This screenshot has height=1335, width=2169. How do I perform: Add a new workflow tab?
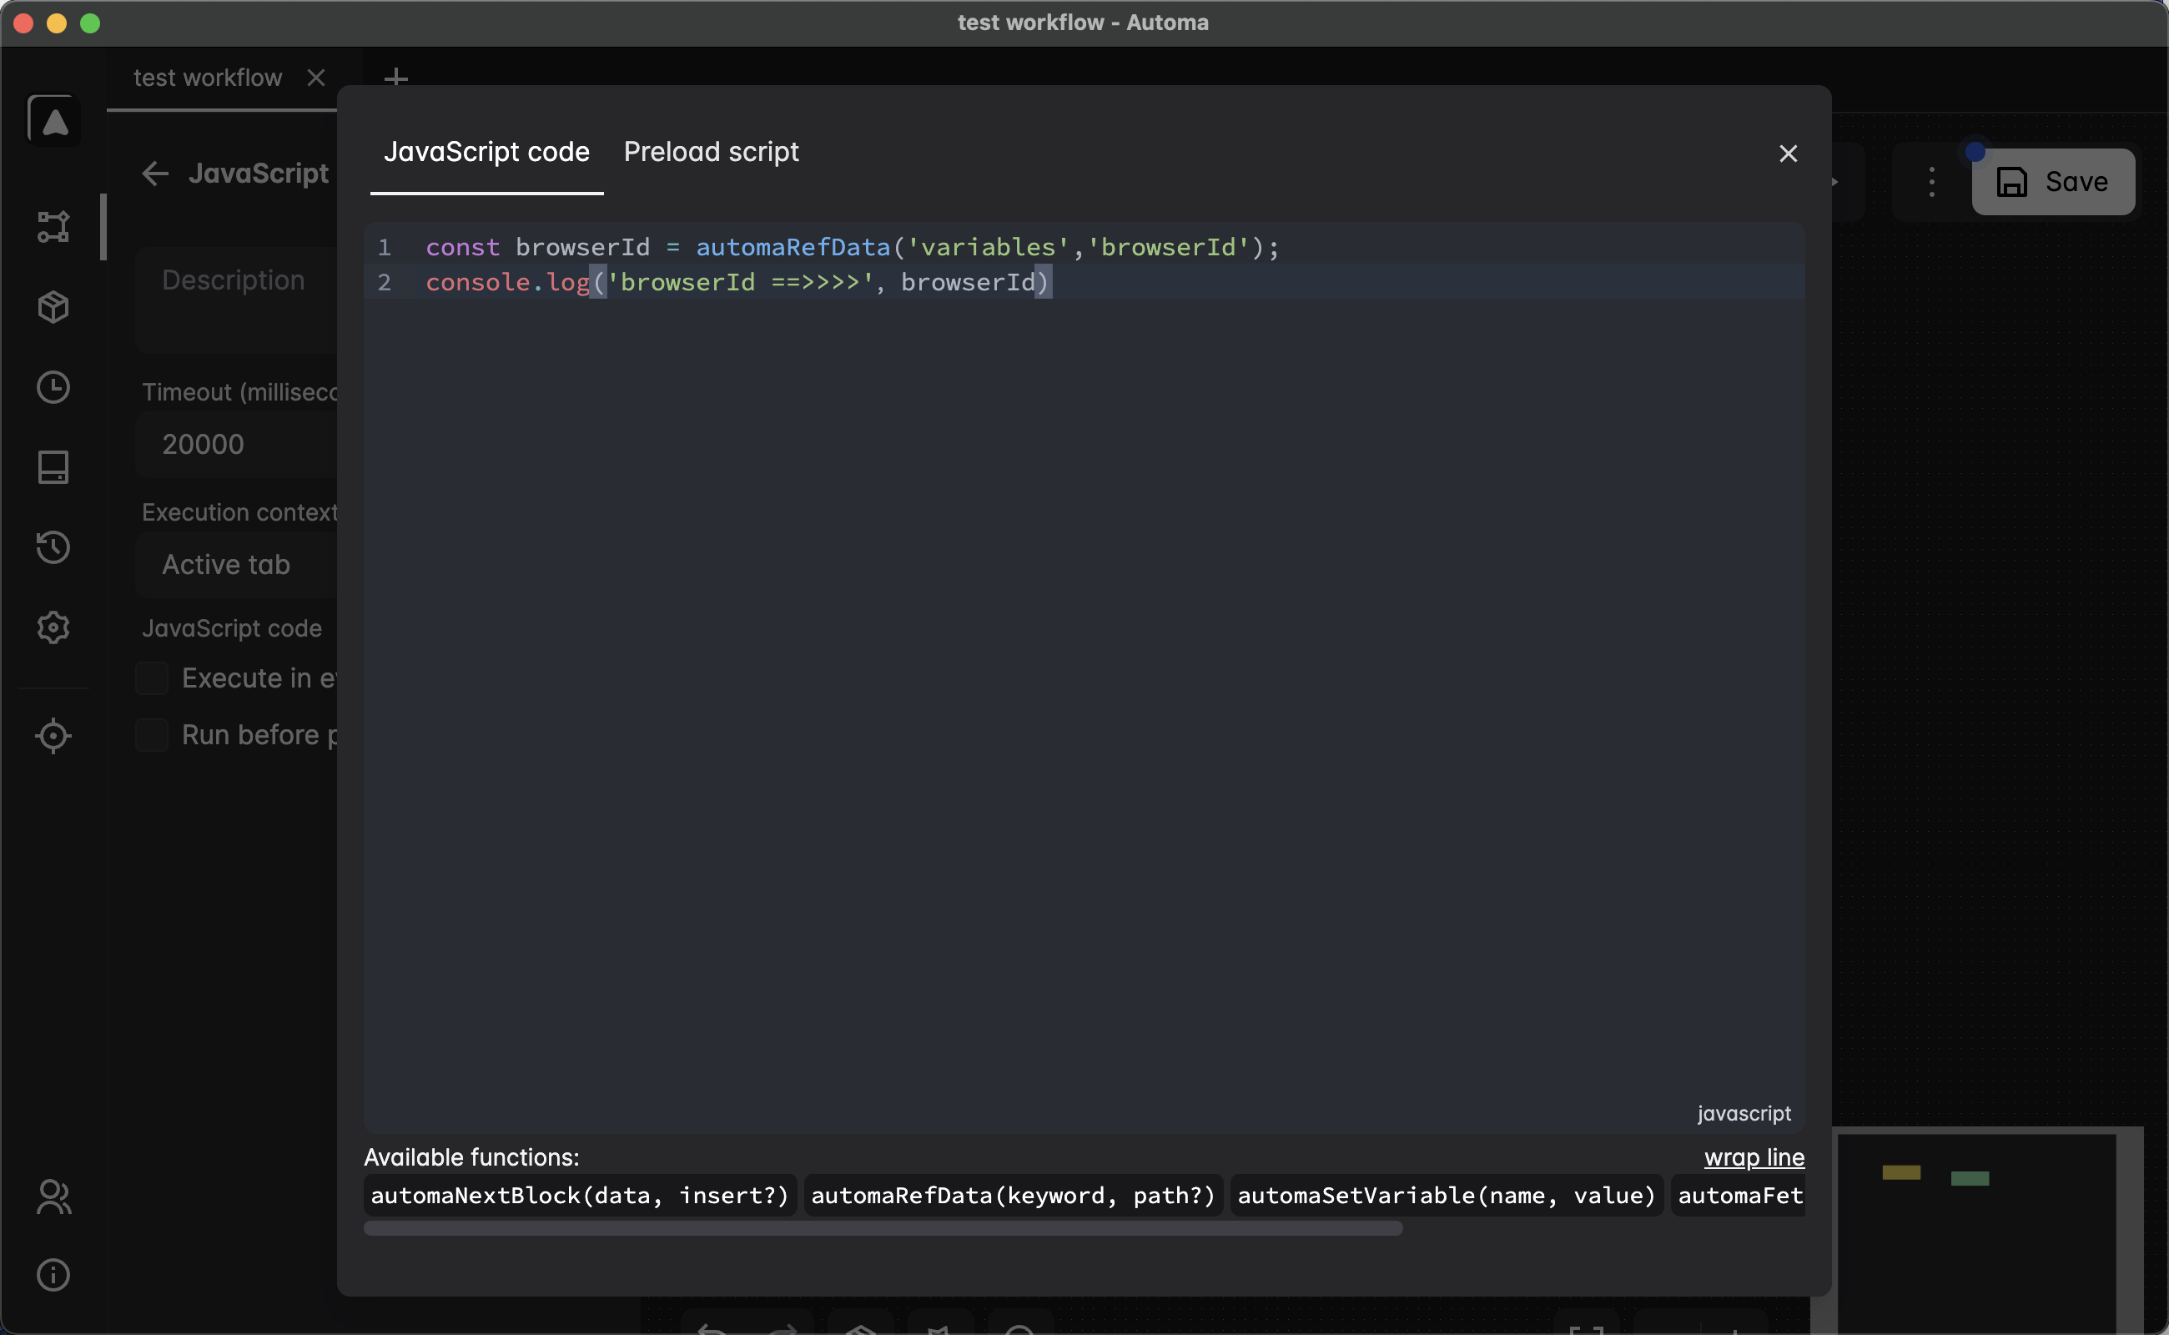pos(396,78)
